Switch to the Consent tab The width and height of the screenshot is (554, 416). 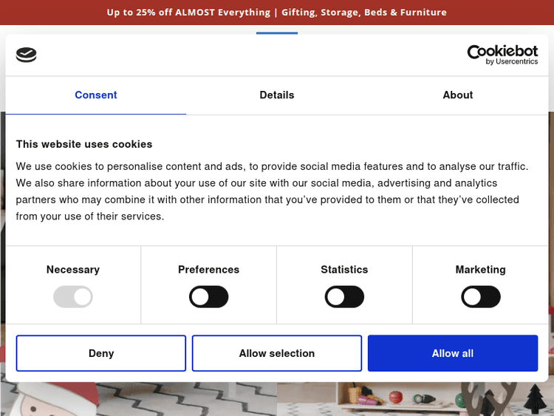(x=95, y=95)
